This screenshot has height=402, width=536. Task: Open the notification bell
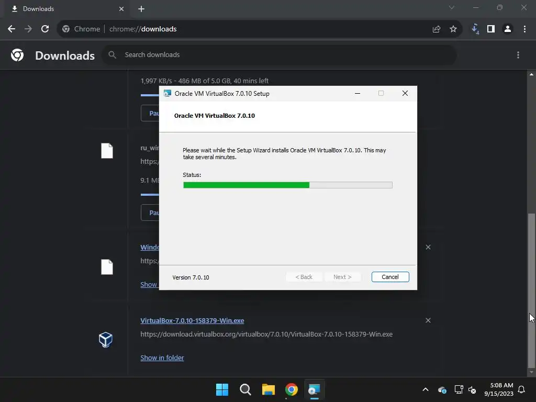tap(522, 389)
